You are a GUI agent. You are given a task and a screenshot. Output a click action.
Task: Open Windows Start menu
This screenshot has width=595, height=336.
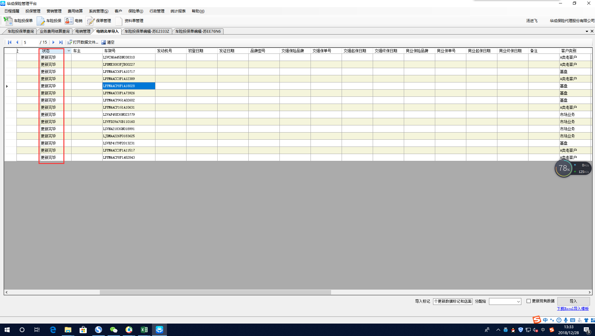(x=7, y=330)
